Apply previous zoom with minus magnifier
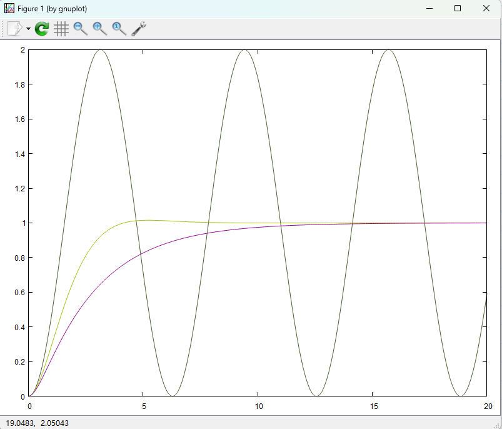 81,29
